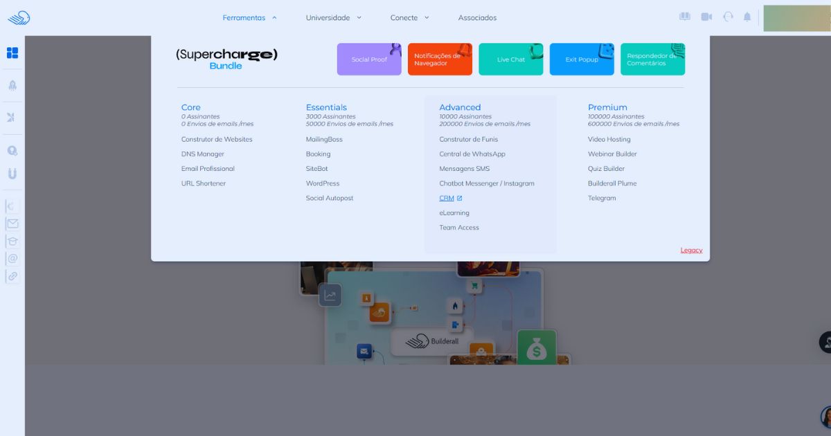The width and height of the screenshot is (831, 436).
Task: Open the dashboard grid icon in sidebar
Action: (12, 53)
